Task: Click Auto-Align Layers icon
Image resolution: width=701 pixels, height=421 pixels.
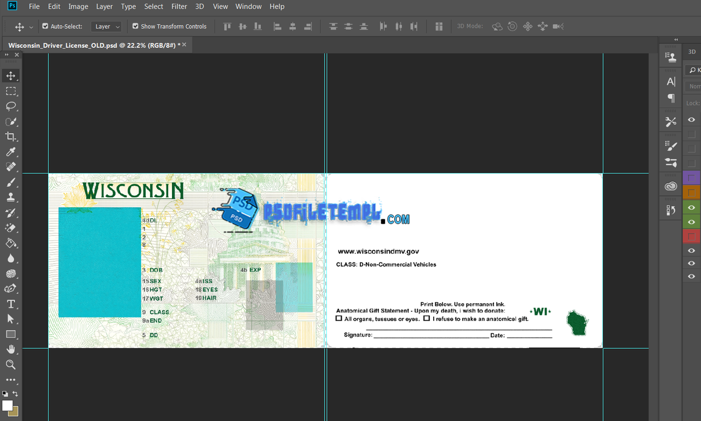Action: pyautogui.click(x=439, y=26)
